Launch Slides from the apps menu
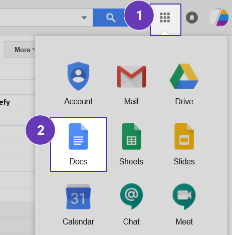The image size is (232, 235). (x=184, y=136)
